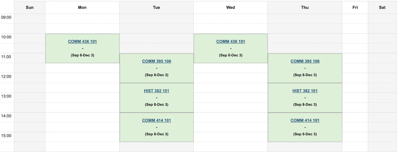
Task: Select the Sat column header
Action: 382,7
